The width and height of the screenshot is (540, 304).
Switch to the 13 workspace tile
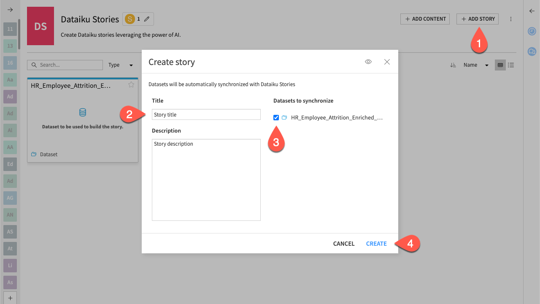(10, 46)
